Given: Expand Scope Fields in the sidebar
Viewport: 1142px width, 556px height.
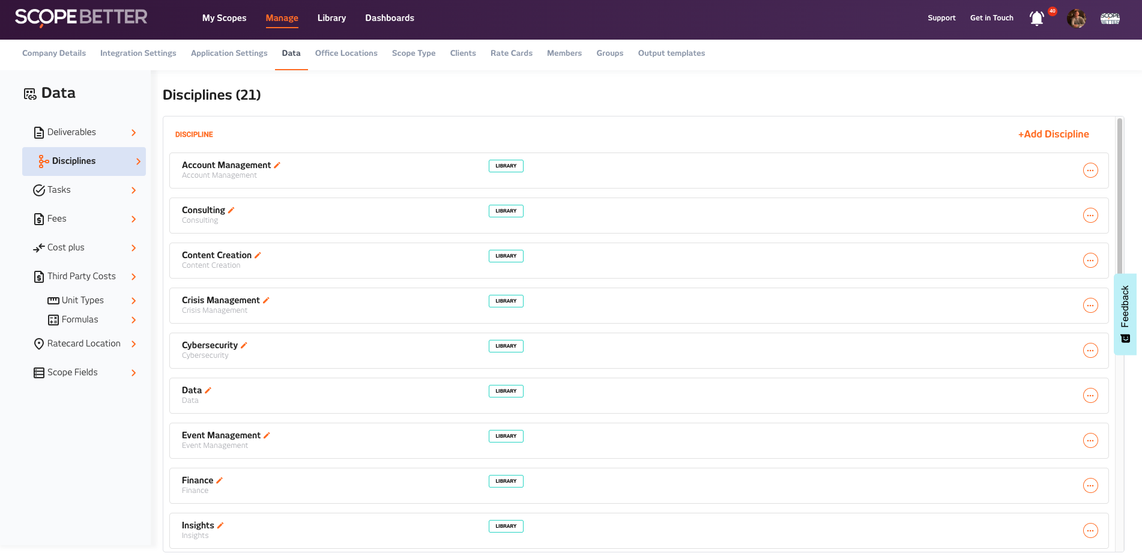Looking at the screenshot, I should (x=133, y=373).
